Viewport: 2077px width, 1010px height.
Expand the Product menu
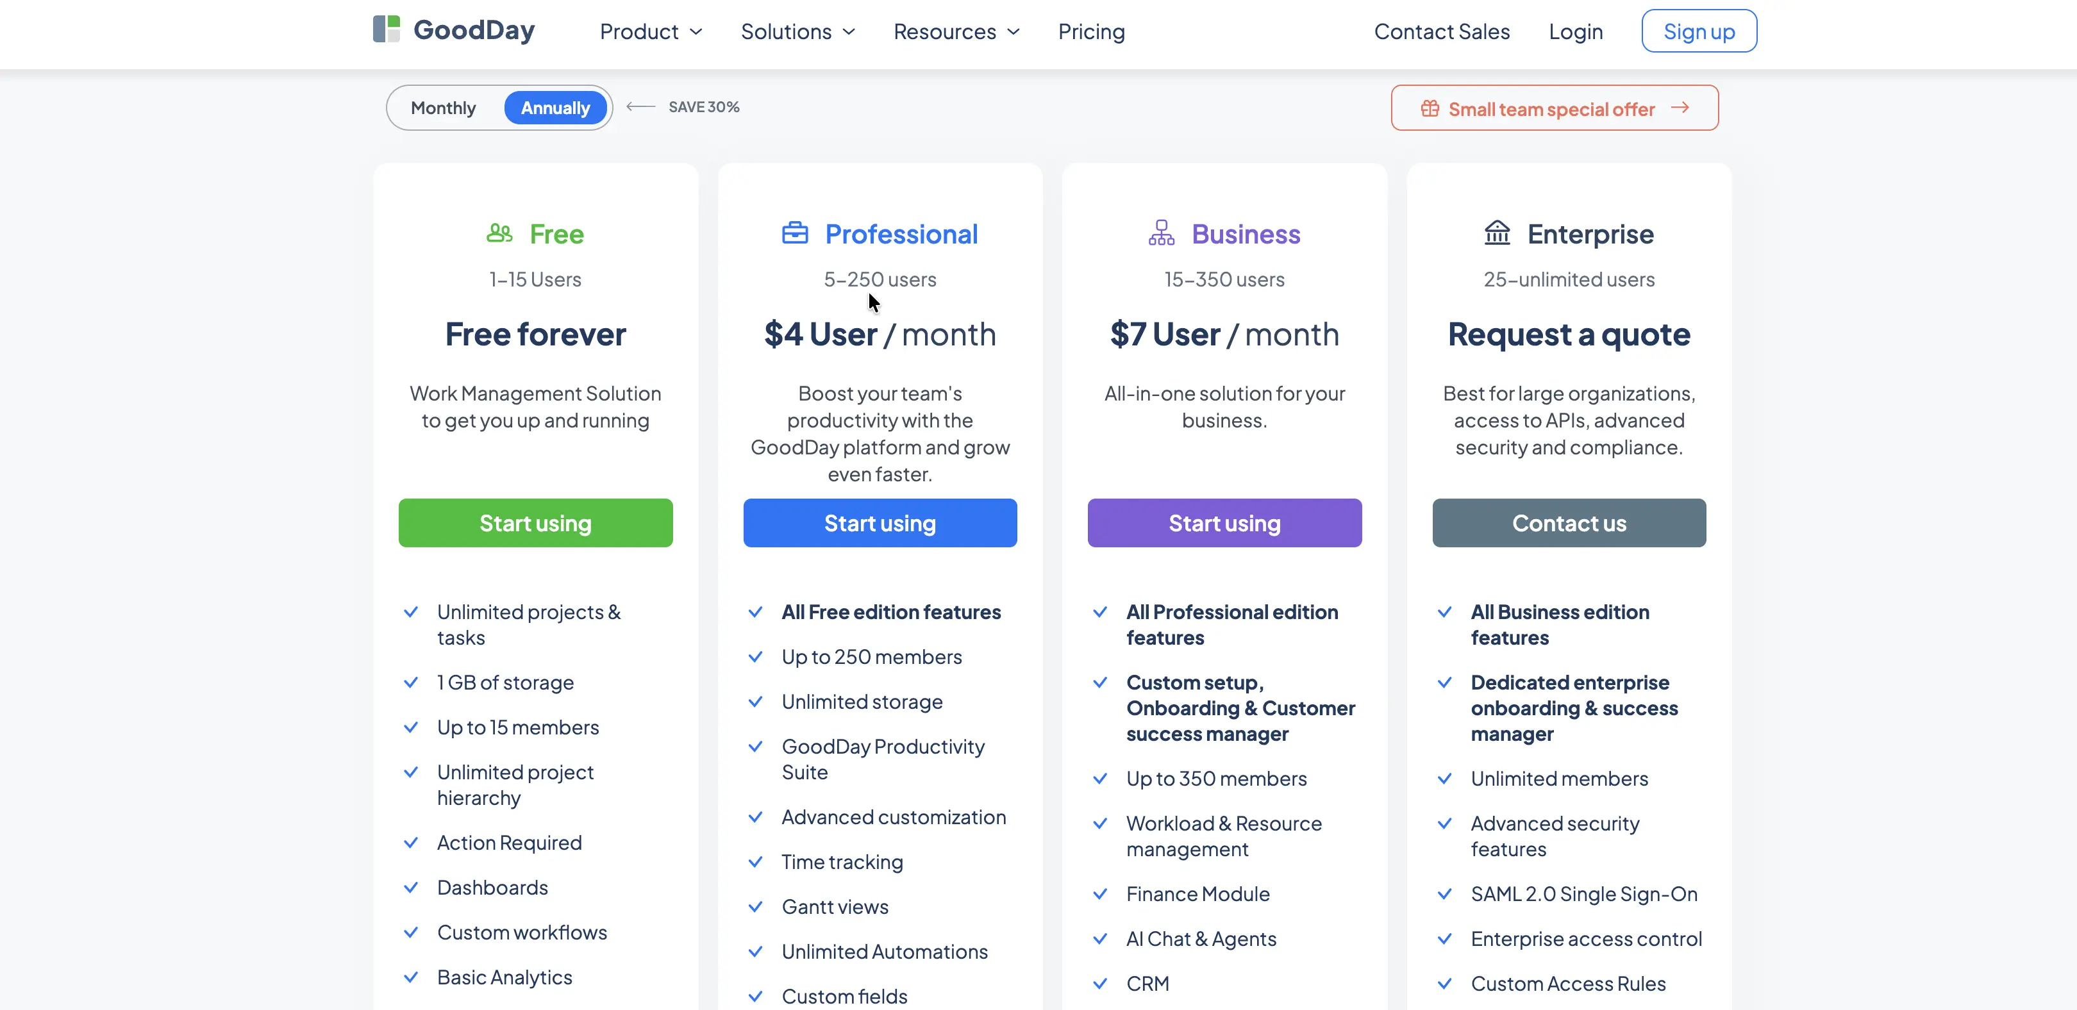[651, 31]
